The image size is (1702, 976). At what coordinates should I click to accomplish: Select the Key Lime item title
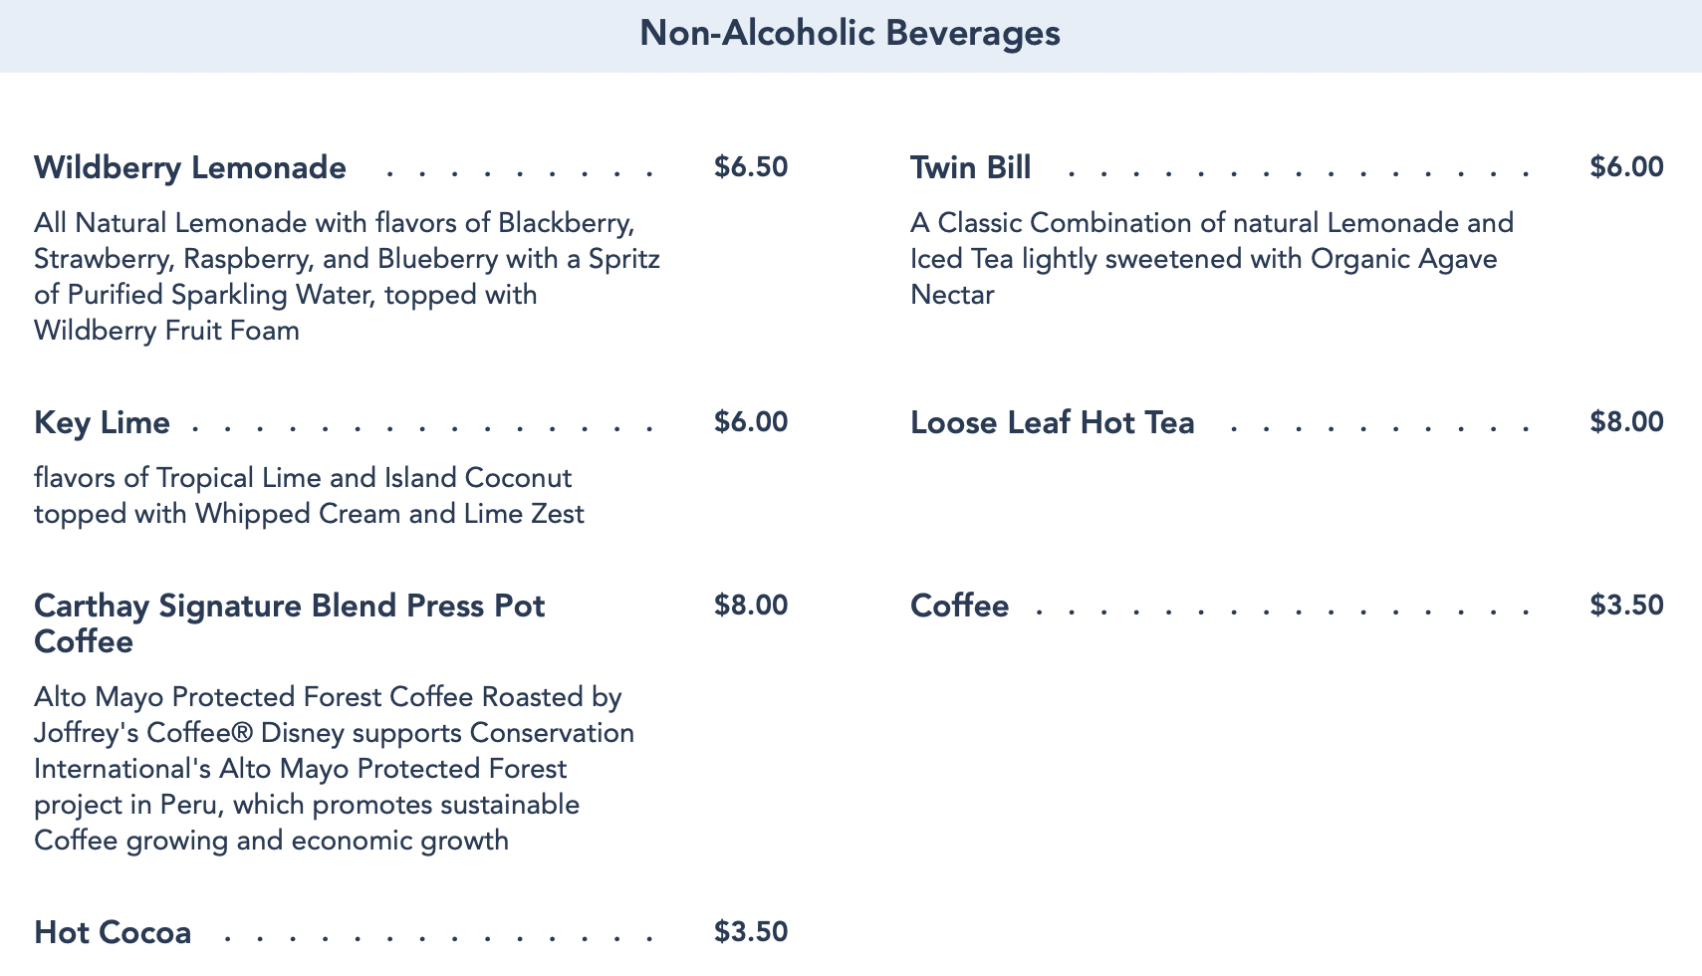click(x=102, y=422)
